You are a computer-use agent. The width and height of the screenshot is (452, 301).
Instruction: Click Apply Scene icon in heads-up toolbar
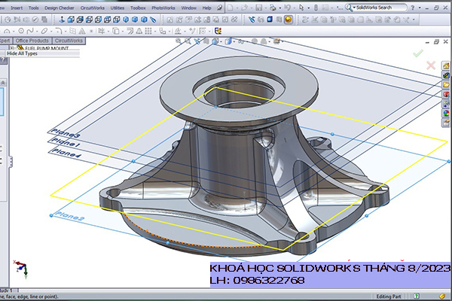pyautogui.click(x=264, y=41)
